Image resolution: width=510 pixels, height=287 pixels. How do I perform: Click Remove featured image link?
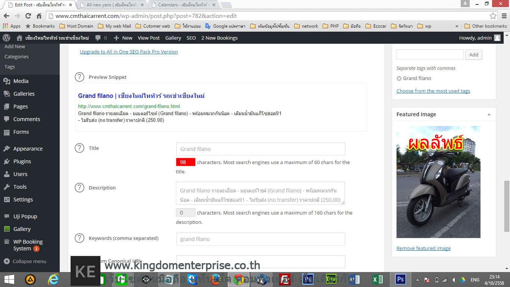tap(423, 248)
